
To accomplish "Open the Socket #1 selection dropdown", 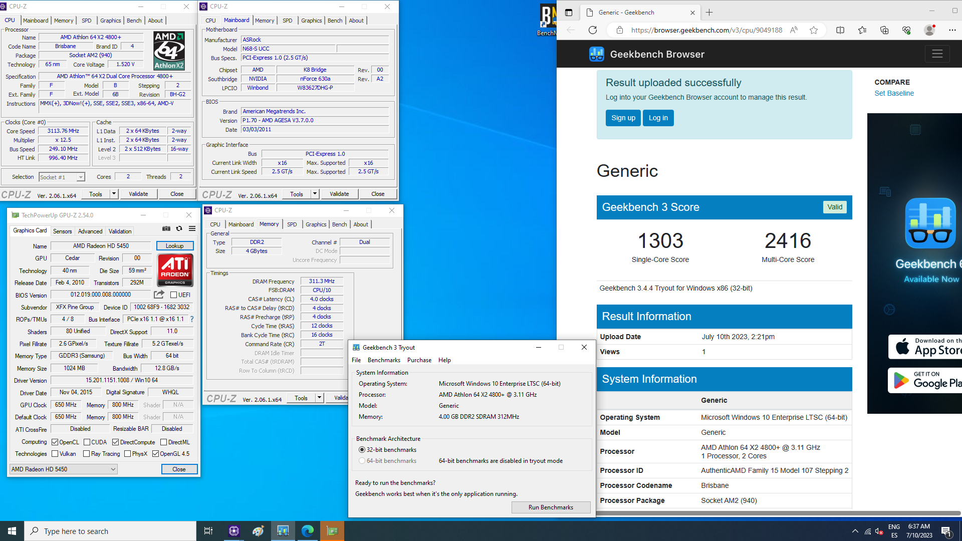I will point(62,177).
